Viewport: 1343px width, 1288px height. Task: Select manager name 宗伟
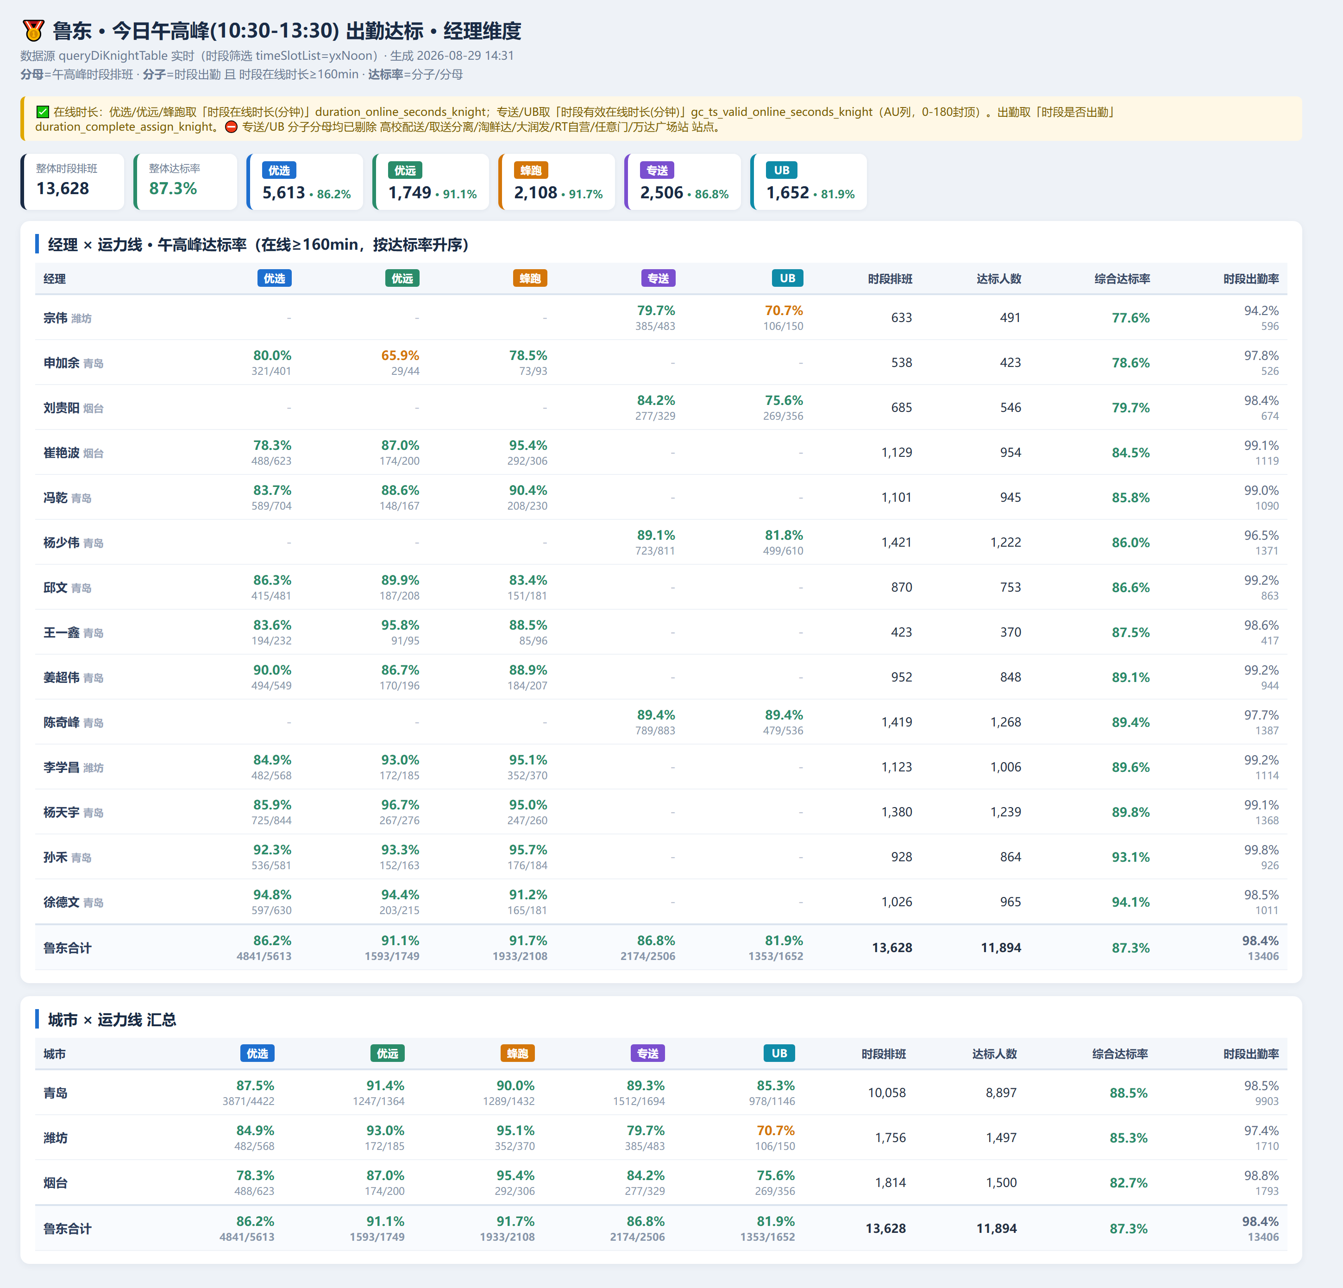coord(56,318)
